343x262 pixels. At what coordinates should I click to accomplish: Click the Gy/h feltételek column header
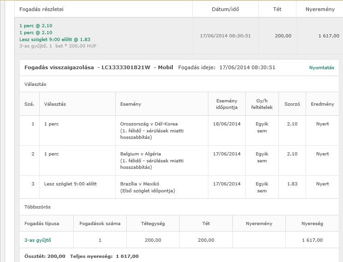pos(262,104)
